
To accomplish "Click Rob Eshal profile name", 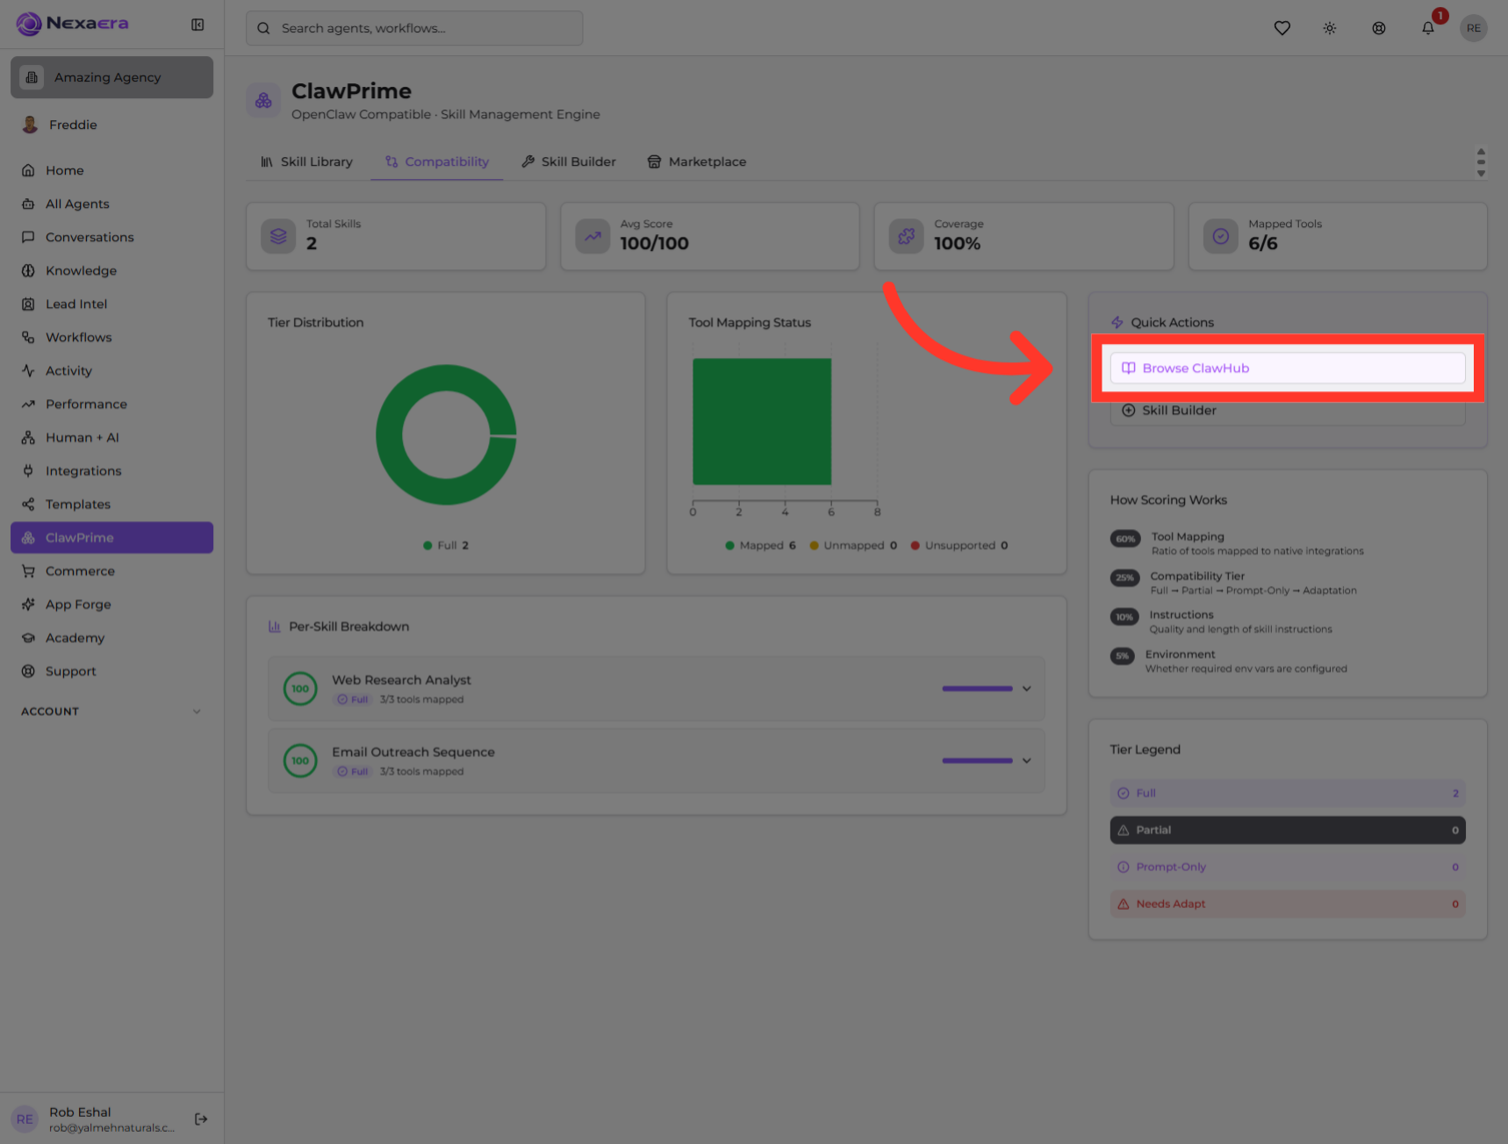I will pos(80,1112).
